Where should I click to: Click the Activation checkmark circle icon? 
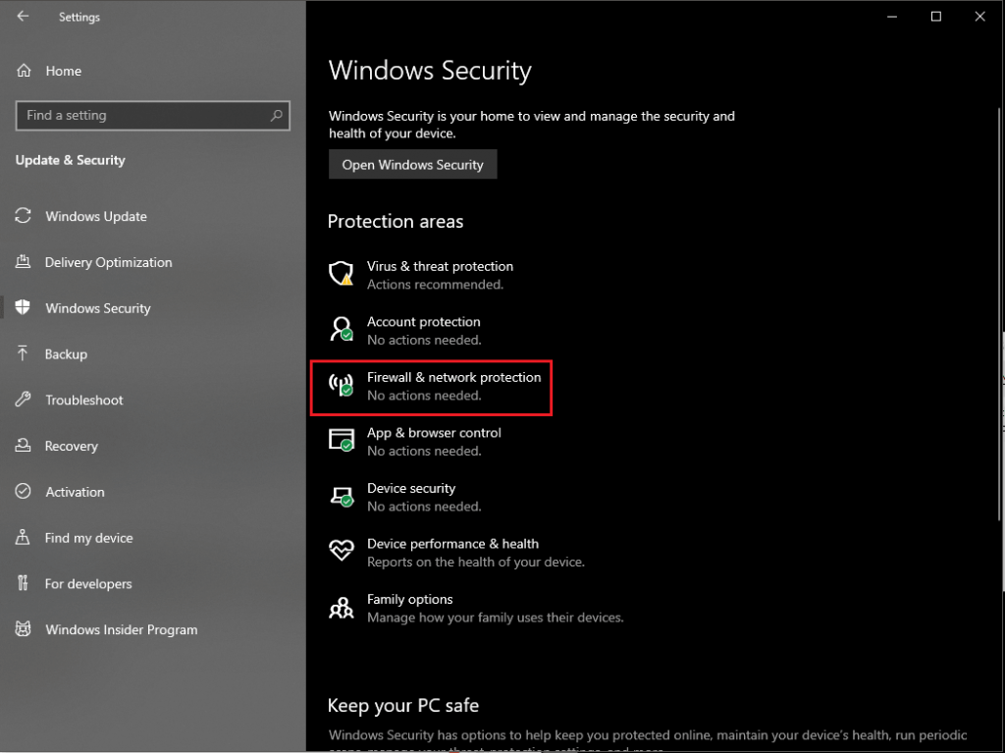coord(24,491)
